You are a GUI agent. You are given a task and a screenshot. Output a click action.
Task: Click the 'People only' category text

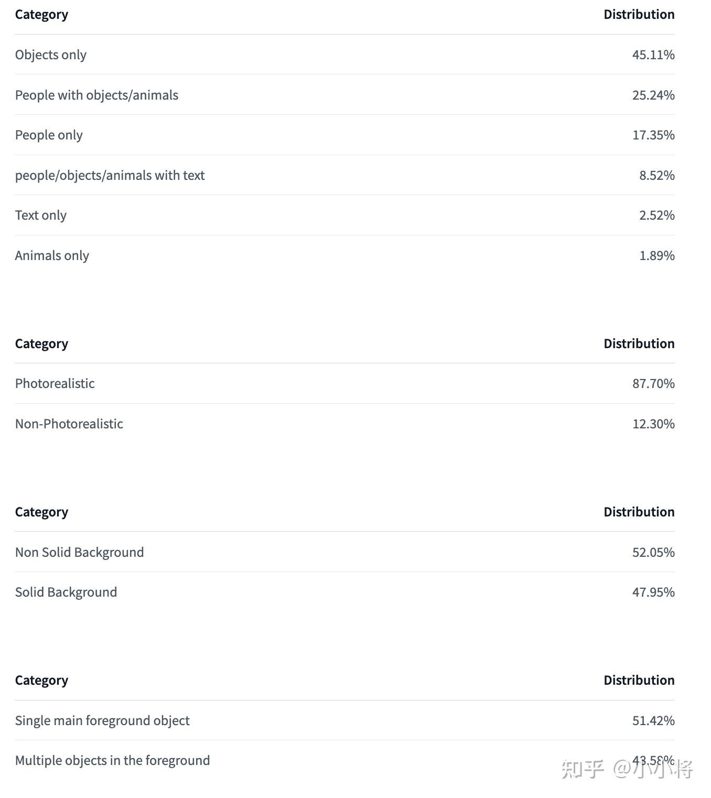pos(49,135)
